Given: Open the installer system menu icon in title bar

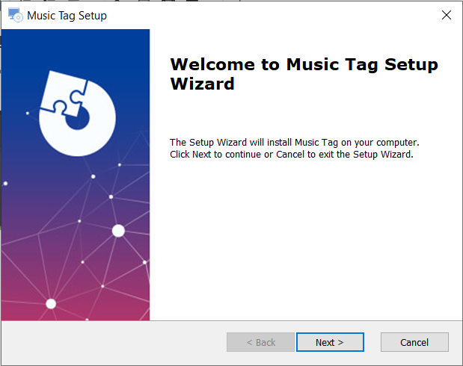Looking at the screenshot, I should click(x=15, y=15).
